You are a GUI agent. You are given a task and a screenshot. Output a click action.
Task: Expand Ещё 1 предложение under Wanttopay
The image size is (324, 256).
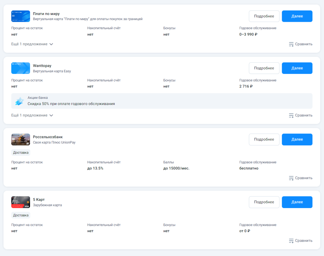coord(32,115)
